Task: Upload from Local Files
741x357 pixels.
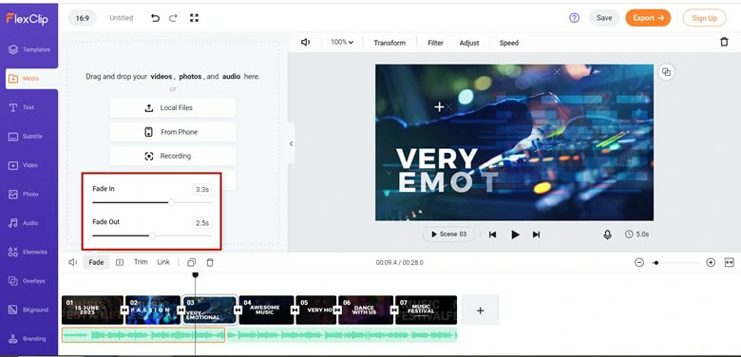Action: [x=173, y=107]
